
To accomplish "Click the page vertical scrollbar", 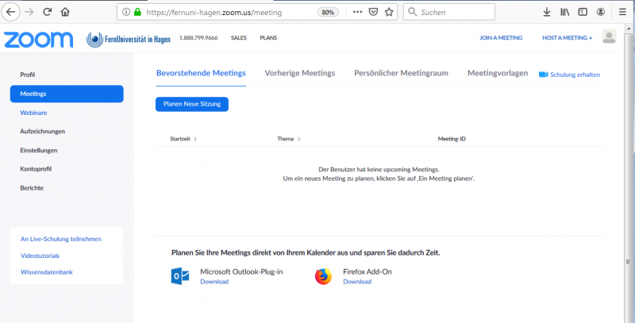I will coord(628,174).
